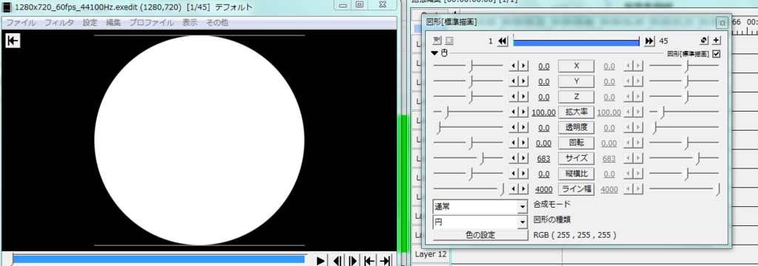Click the main window blue seek bar
Screen dimensions: 758x266
pyautogui.click(x=158, y=259)
